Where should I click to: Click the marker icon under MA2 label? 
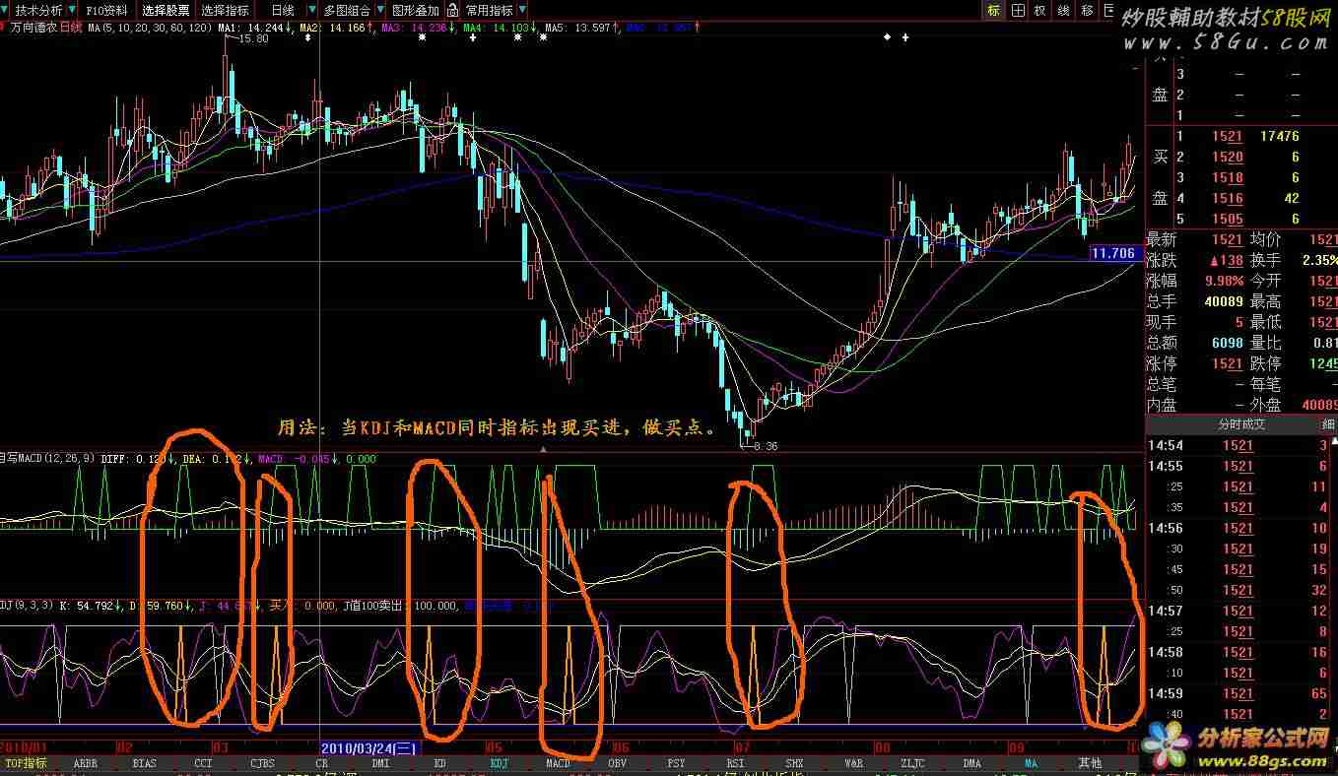[x=307, y=37]
